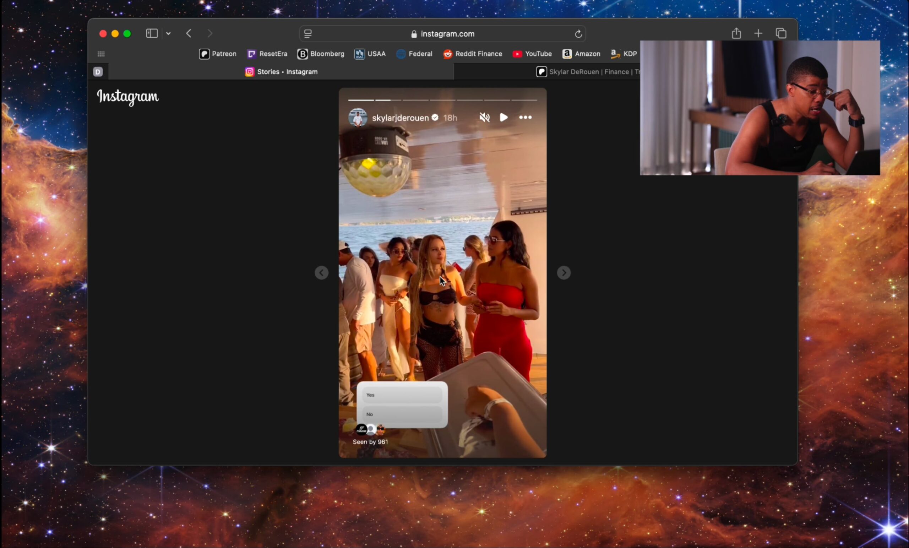
Task: Expand the sidebar tab group dropdown
Action: (x=168, y=34)
